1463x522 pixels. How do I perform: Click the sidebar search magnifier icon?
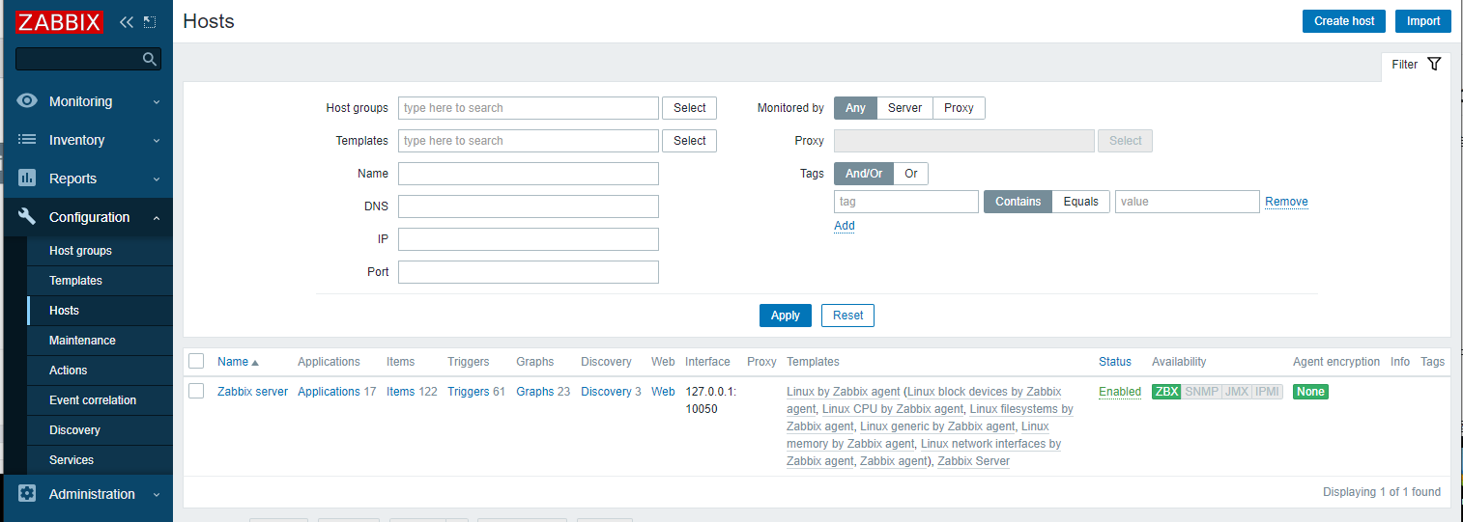click(150, 59)
